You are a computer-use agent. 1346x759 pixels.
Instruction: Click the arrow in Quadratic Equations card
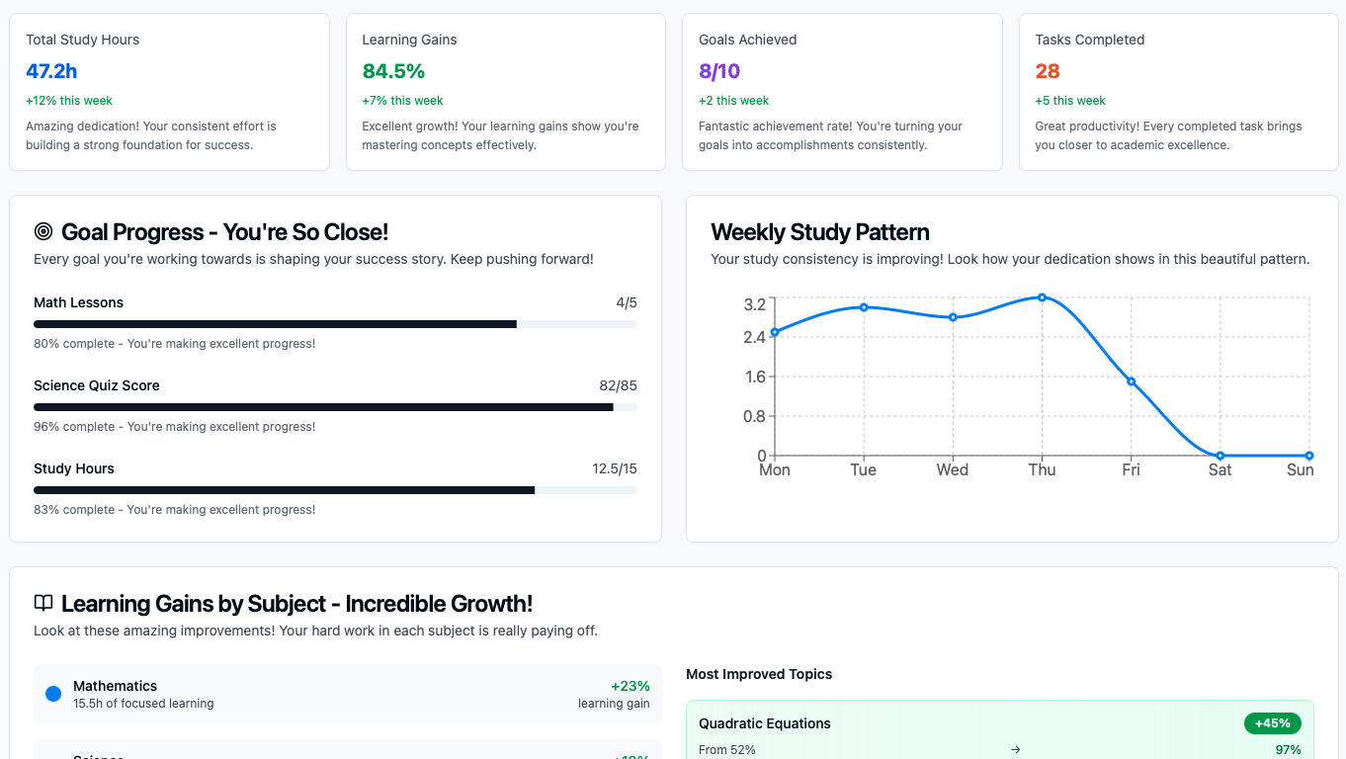click(1016, 750)
